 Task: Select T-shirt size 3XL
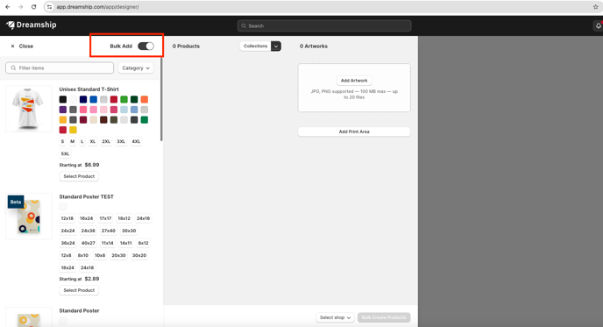tap(121, 141)
